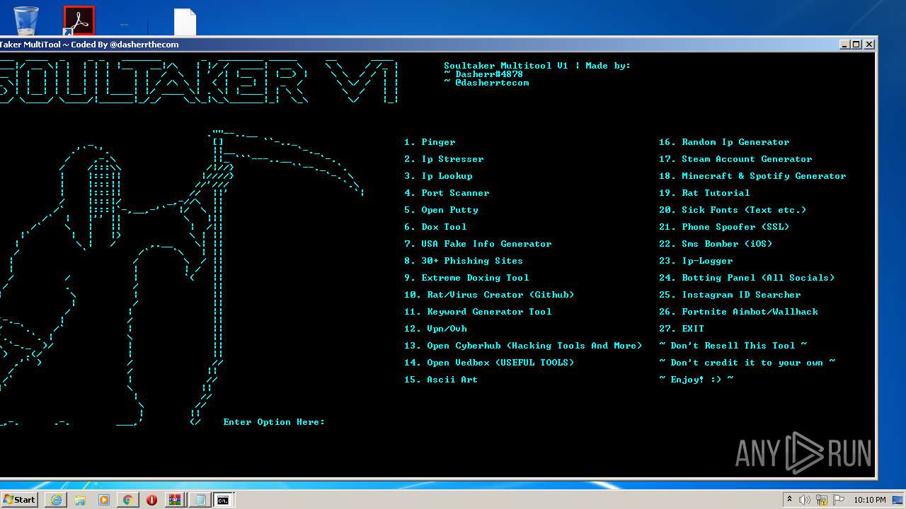The width and height of the screenshot is (906, 509).
Task: Click the Start button
Action: pos(19,499)
